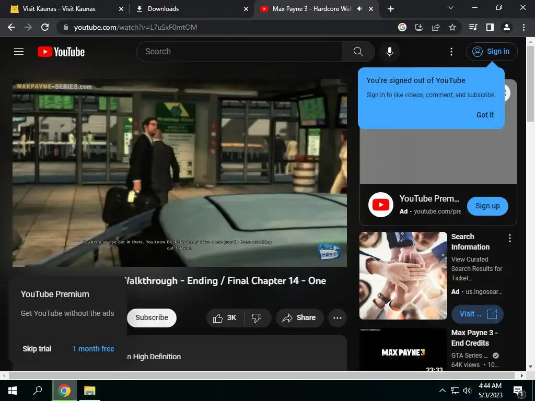Open Max Payne 3 End Credits thumbnail
Image resolution: width=535 pixels, height=401 pixels.
click(403, 349)
